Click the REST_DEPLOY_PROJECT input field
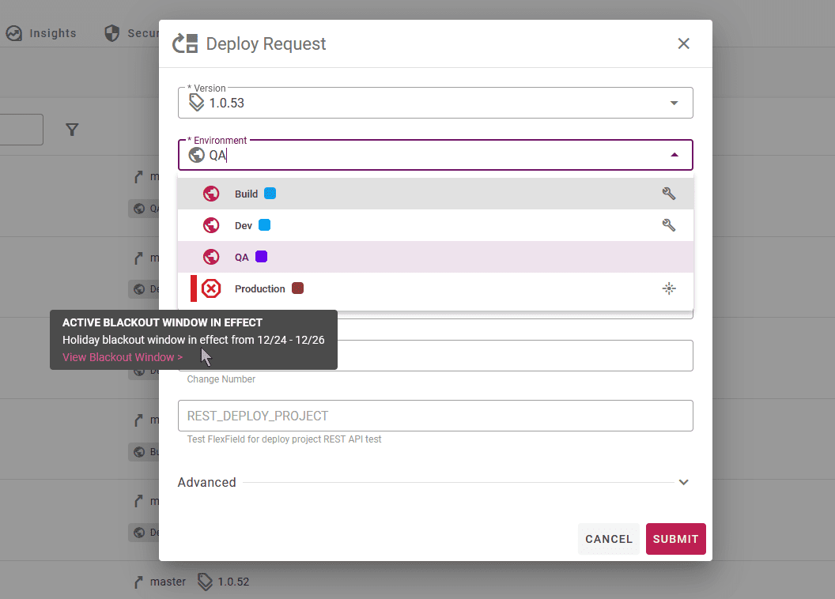Screen dimensions: 835x599 coord(436,416)
